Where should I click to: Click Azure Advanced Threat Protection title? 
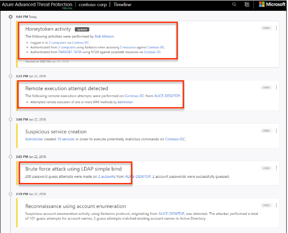tap(37, 4)
